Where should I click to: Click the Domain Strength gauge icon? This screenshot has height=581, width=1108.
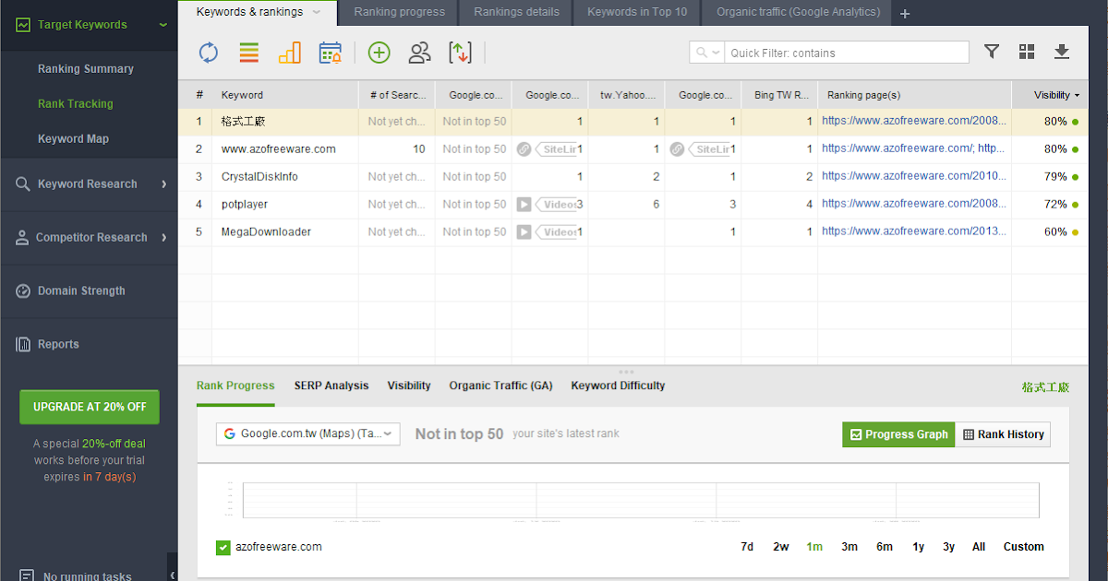click(23, 290)
